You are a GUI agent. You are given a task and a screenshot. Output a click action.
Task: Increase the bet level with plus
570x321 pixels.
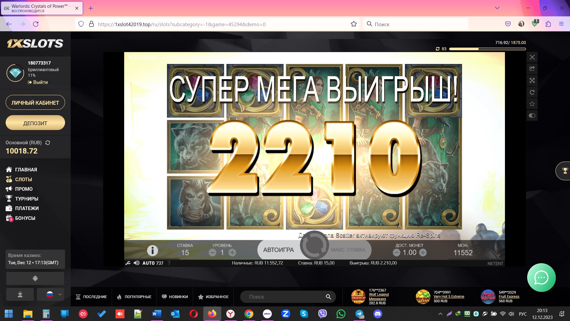(232, 253)
